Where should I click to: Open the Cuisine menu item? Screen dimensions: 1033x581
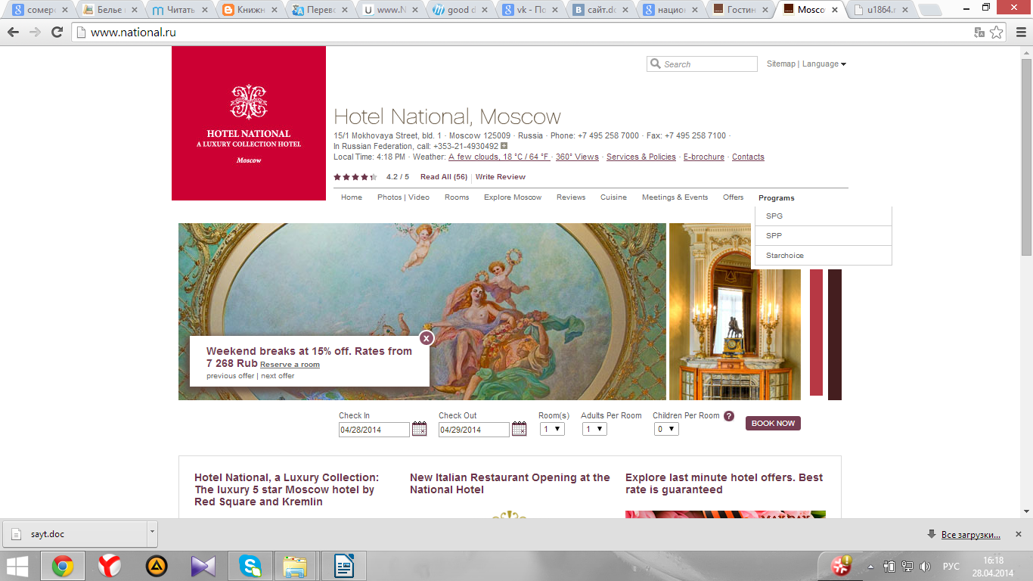point(613,197)
